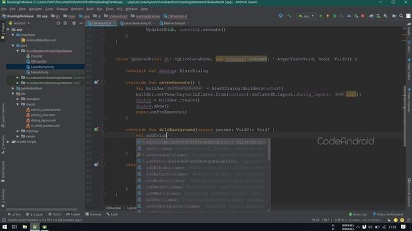The height and width of the screenshot is (231, 412).
Task: Open the Profiler tool window button
Action: point(73,214)
